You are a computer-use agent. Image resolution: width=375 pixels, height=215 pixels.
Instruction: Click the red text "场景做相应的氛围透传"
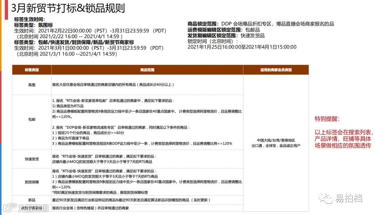343,146
